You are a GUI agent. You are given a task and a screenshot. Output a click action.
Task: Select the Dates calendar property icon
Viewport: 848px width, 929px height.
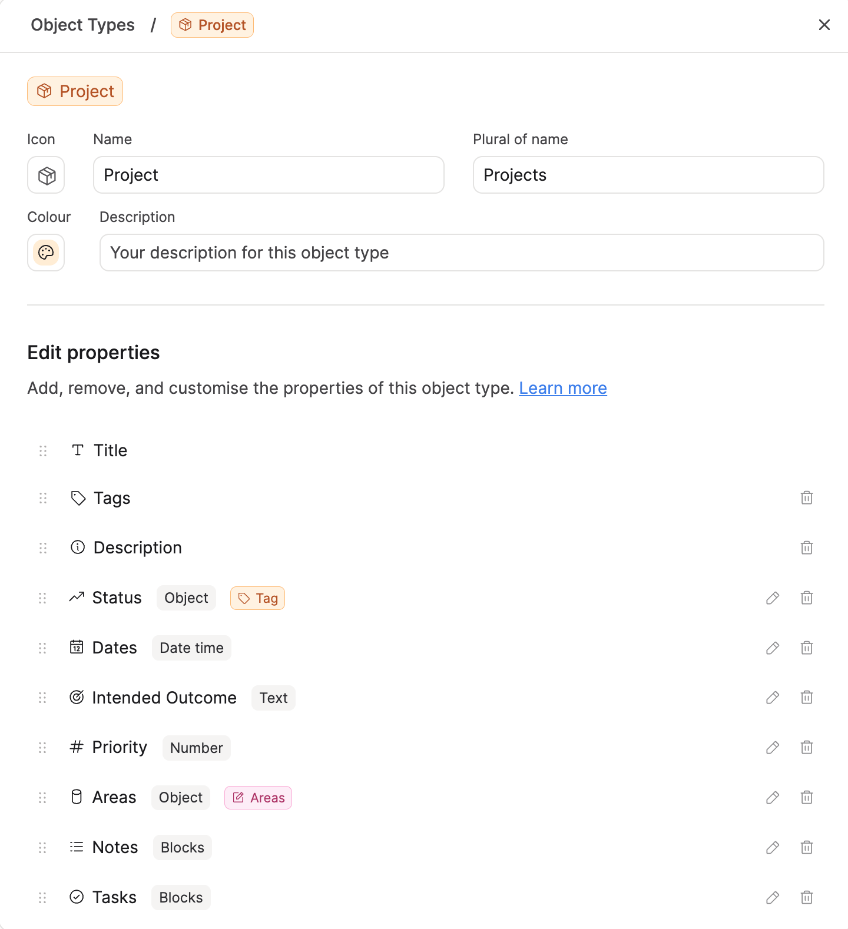coord(77,647)
